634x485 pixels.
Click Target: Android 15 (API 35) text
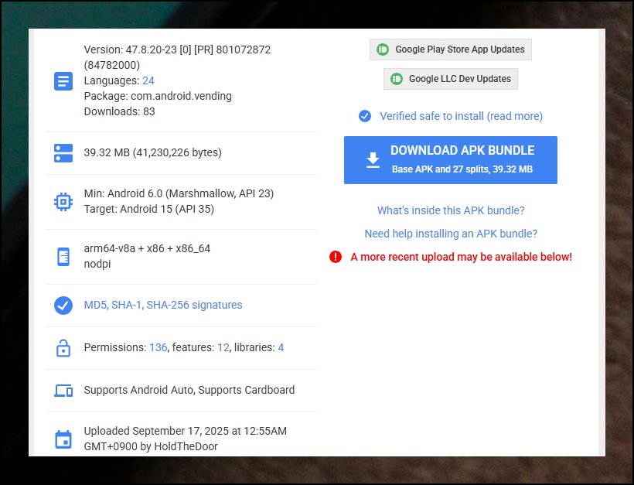[148, 209]
